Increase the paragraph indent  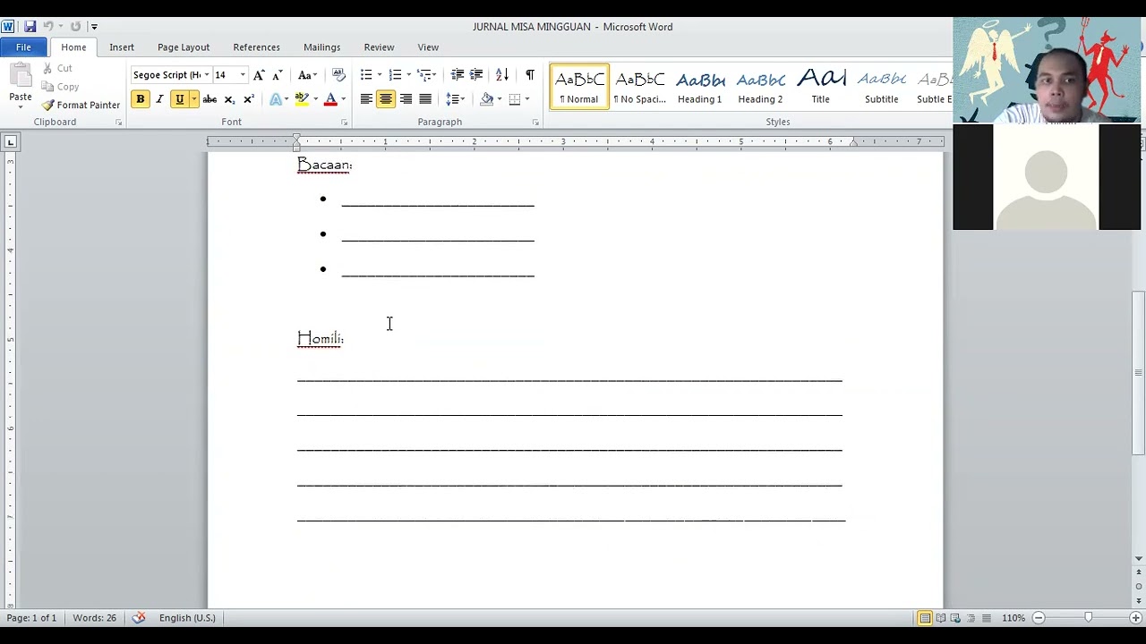coord(476,75)
